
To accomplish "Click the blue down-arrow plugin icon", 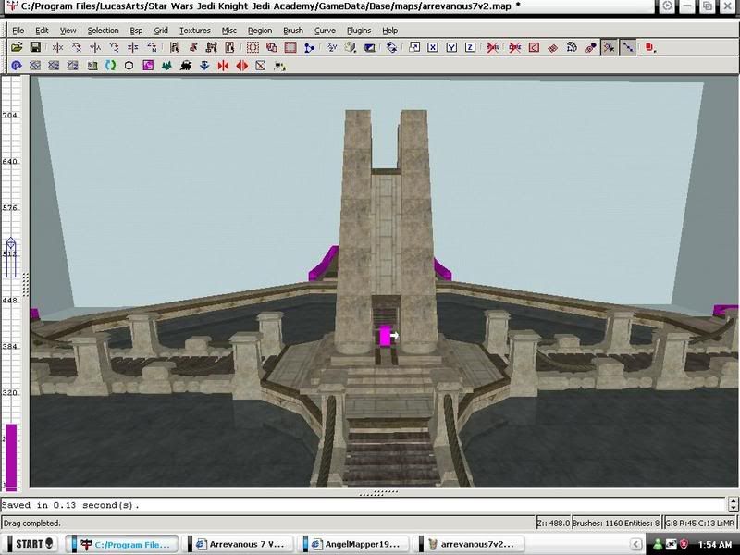I will point(204,66).
